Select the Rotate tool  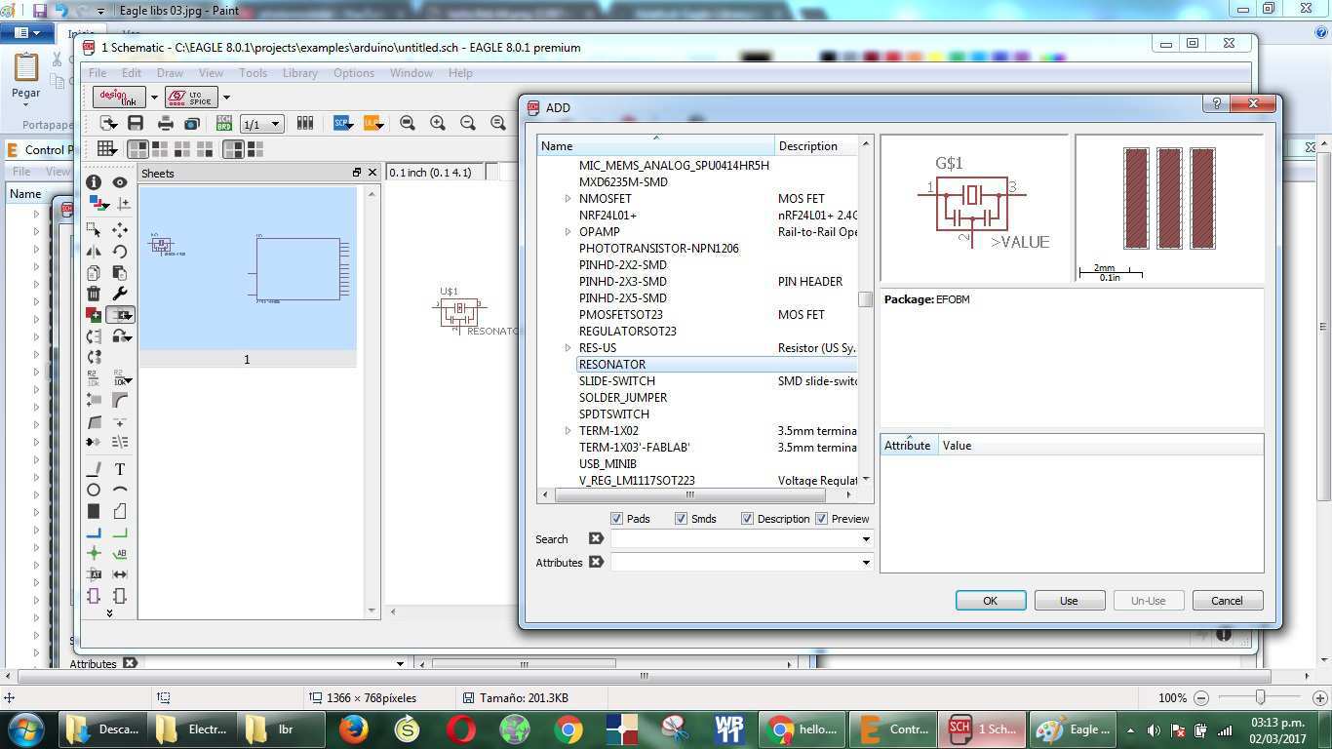point(120,252)
